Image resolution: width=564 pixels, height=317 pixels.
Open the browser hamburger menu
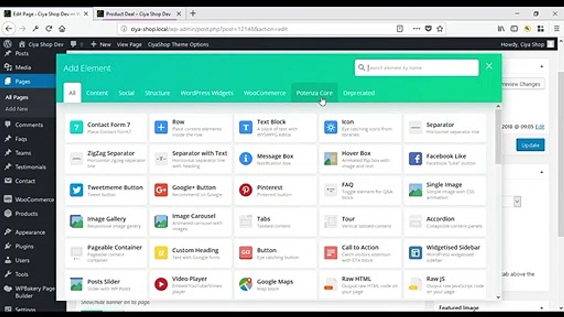(x=557, y=29)
